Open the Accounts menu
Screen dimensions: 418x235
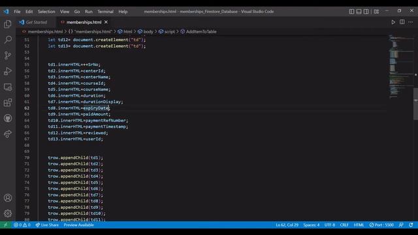pyautogui.click(x=8, y=198)
